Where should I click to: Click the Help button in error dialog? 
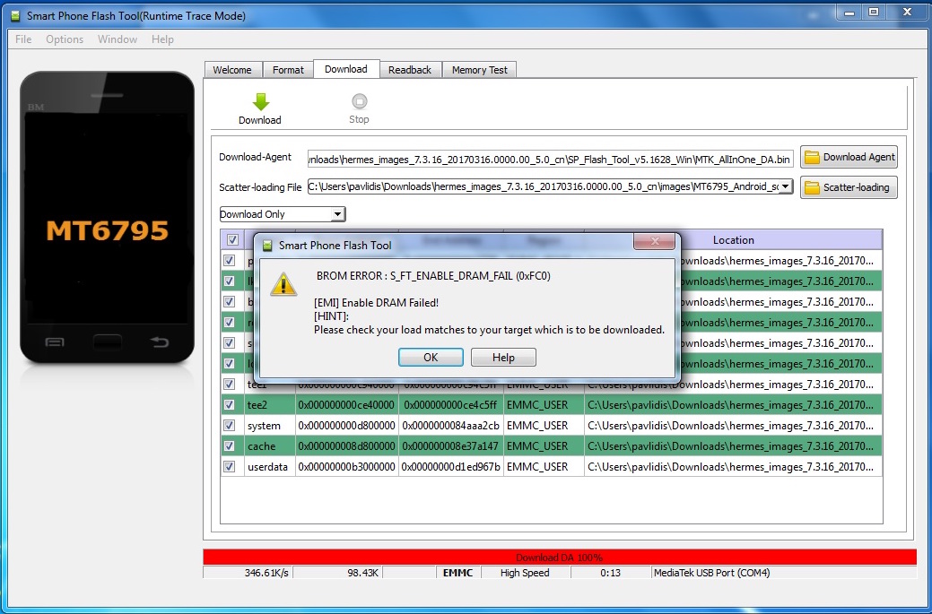[503, 358]
